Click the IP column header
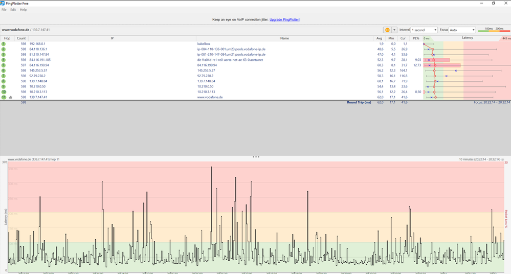Screen dimensions: 511x274 [x=112, y=38]
